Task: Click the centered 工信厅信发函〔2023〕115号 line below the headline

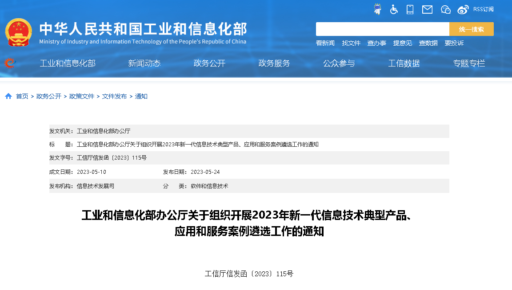Action: click(249, 274)
